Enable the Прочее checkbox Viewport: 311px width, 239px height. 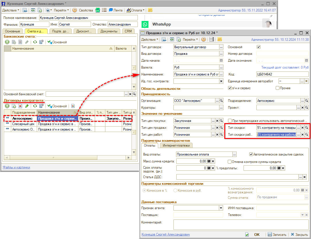(x=277, y=88)
